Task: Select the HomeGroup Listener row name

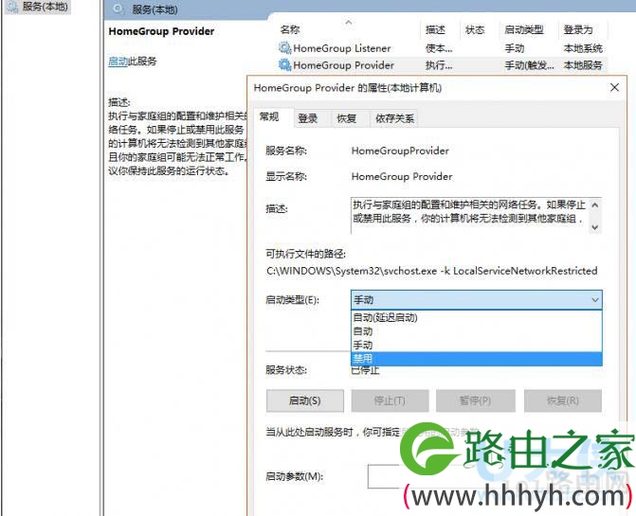Action: point(342,48)
